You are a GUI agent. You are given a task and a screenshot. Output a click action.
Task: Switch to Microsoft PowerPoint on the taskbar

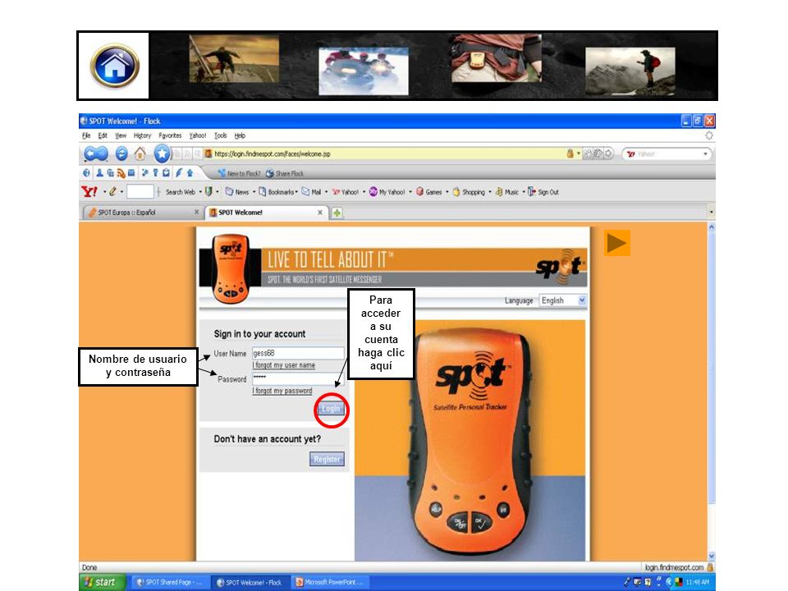(330, 583)
